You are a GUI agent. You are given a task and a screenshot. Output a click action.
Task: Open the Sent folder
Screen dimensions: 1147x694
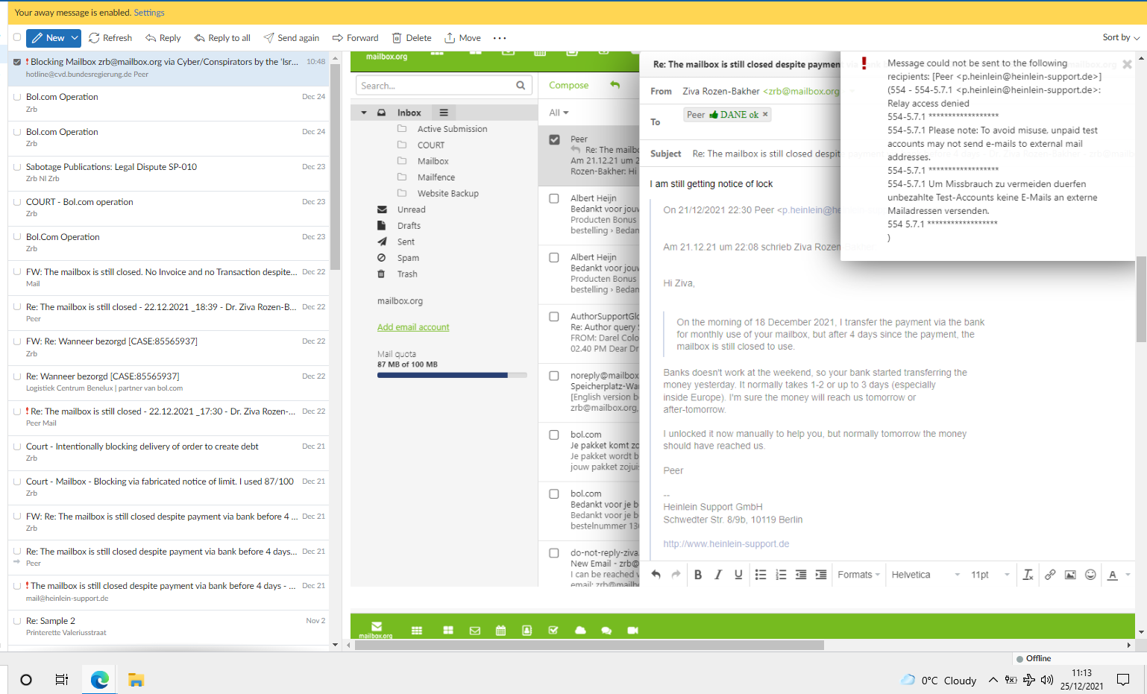406,242
